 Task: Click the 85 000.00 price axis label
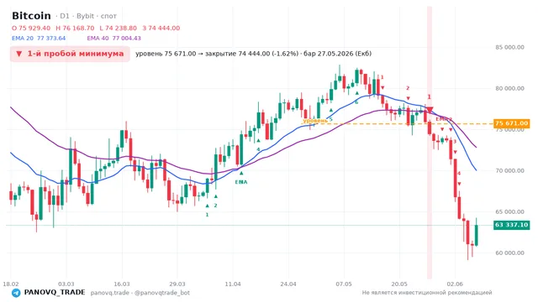click(x=509, y=47)
